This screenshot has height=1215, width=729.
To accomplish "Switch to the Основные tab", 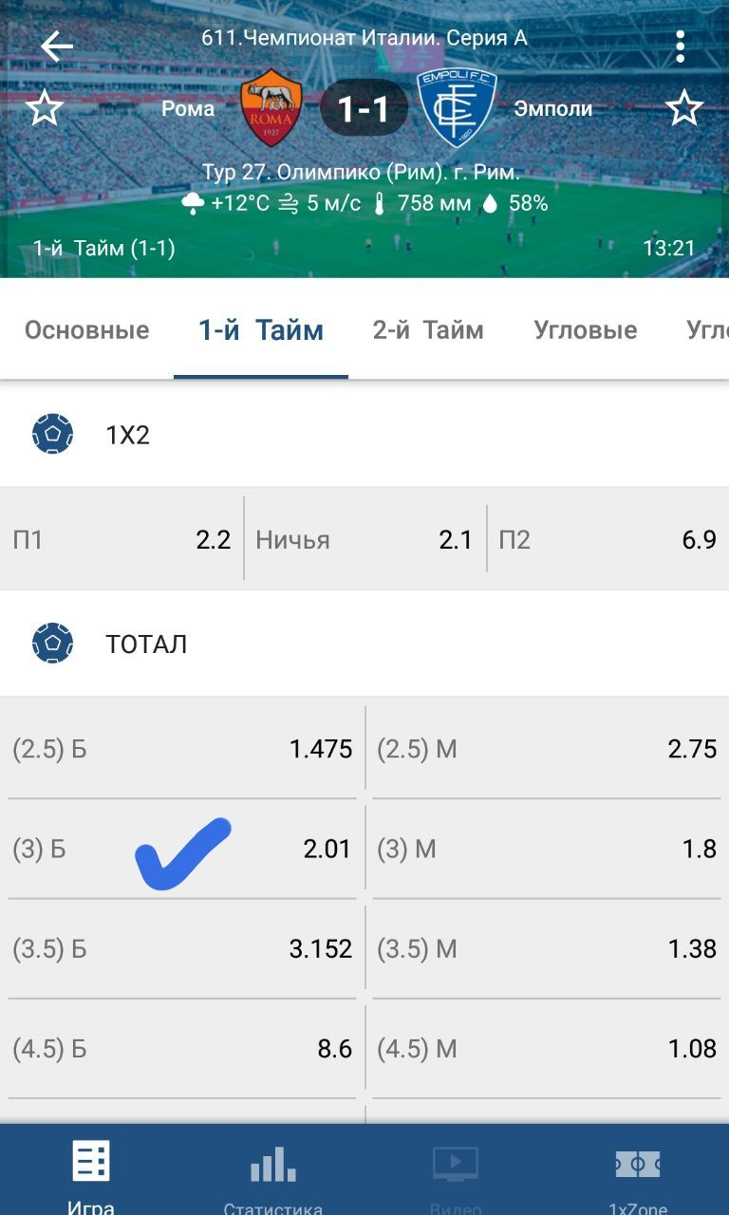I will click(86, 330).
